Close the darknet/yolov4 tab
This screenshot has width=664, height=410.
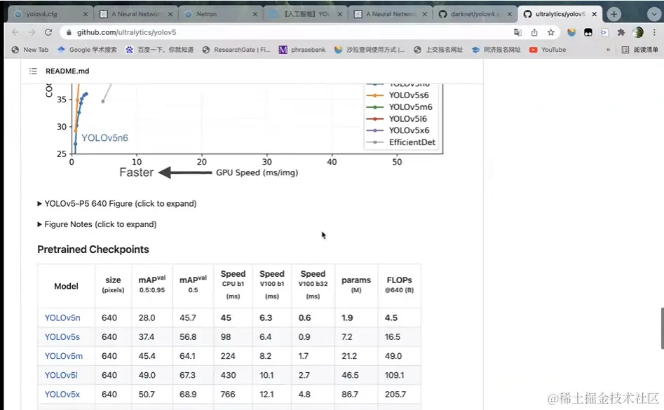(x=510, y=14)
